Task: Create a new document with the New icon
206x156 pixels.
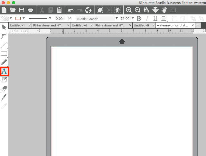Action: pyautogui.click(x=4, y=10)
